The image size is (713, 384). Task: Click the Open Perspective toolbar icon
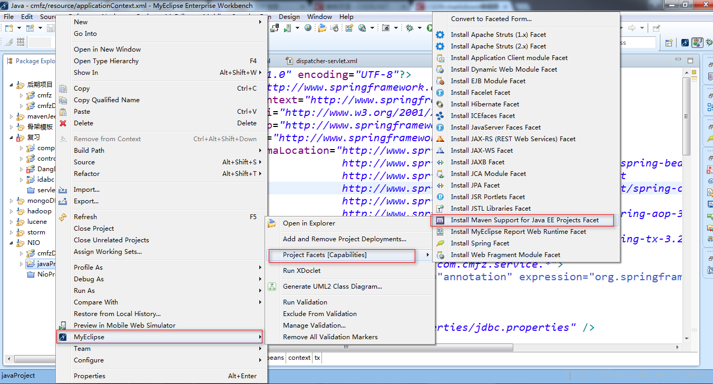(x=669, y=43)
